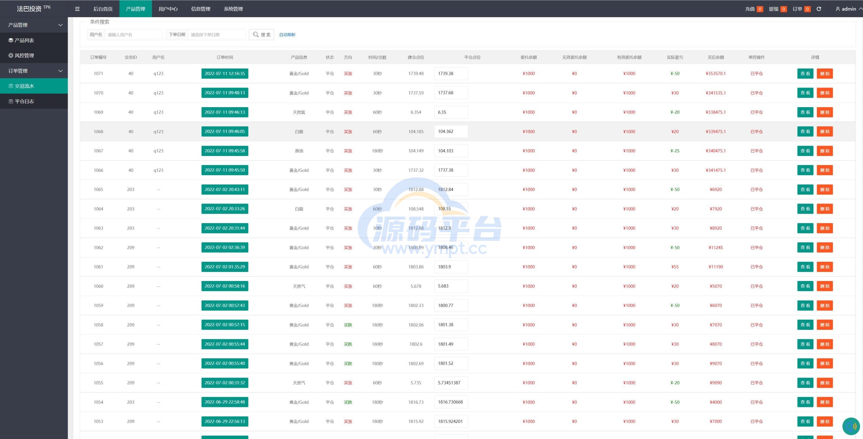Screen dimensions: 863x439
Task: Toggle the sidebar collapse hamburger icon
Action: (x=77, y=9)
